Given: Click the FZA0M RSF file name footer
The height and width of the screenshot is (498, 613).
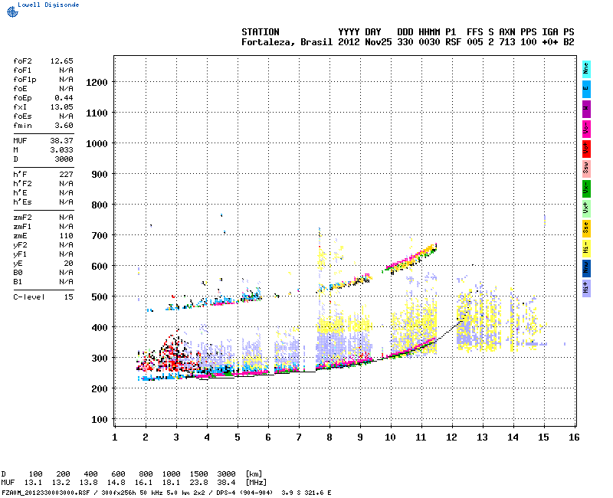Looking at the screenshot, I should tap(46, 493).
